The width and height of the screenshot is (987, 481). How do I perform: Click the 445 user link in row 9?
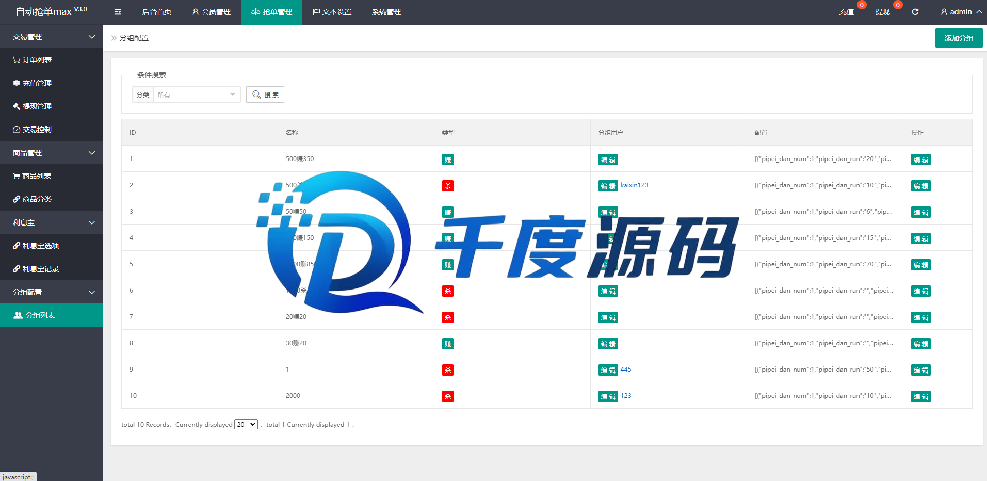pos(626,370)
